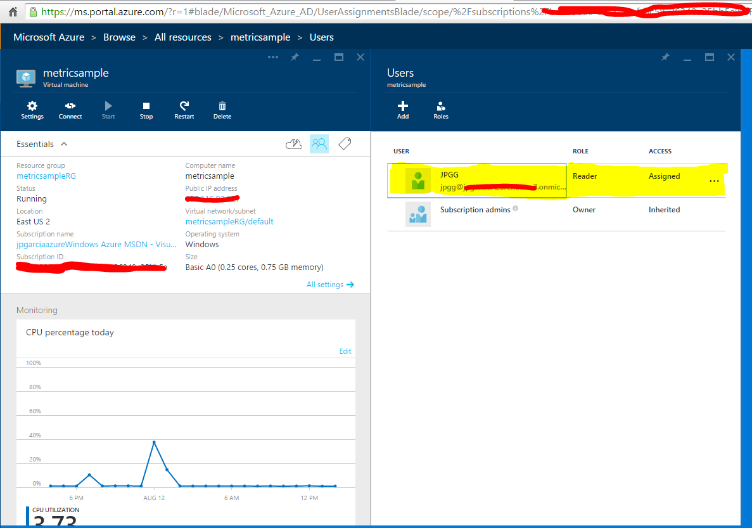Pin the Users blade to dashboard

pyautogui.click(x=665, y=57)
